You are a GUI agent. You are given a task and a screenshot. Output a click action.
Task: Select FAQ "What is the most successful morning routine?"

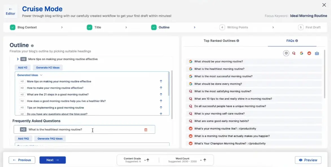click(x=254, y=76)
